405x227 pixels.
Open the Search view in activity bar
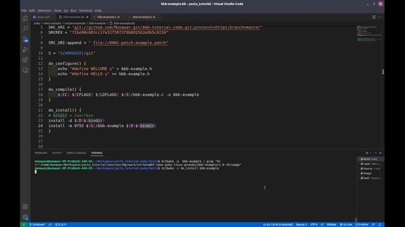tap(25, 28)
